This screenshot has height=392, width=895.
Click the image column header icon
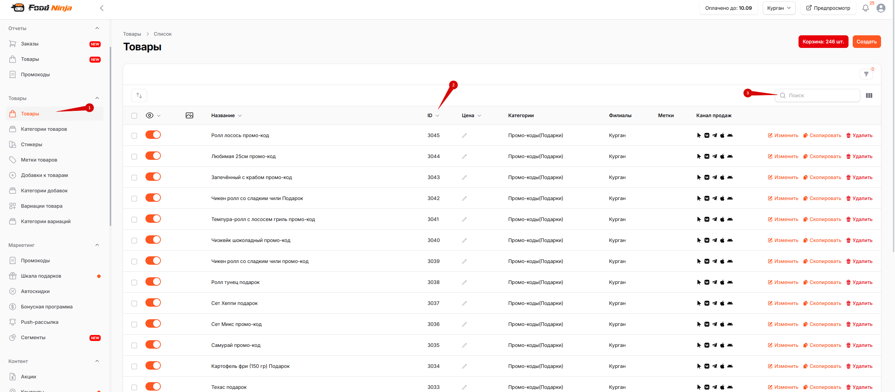(x=189, y=115)
